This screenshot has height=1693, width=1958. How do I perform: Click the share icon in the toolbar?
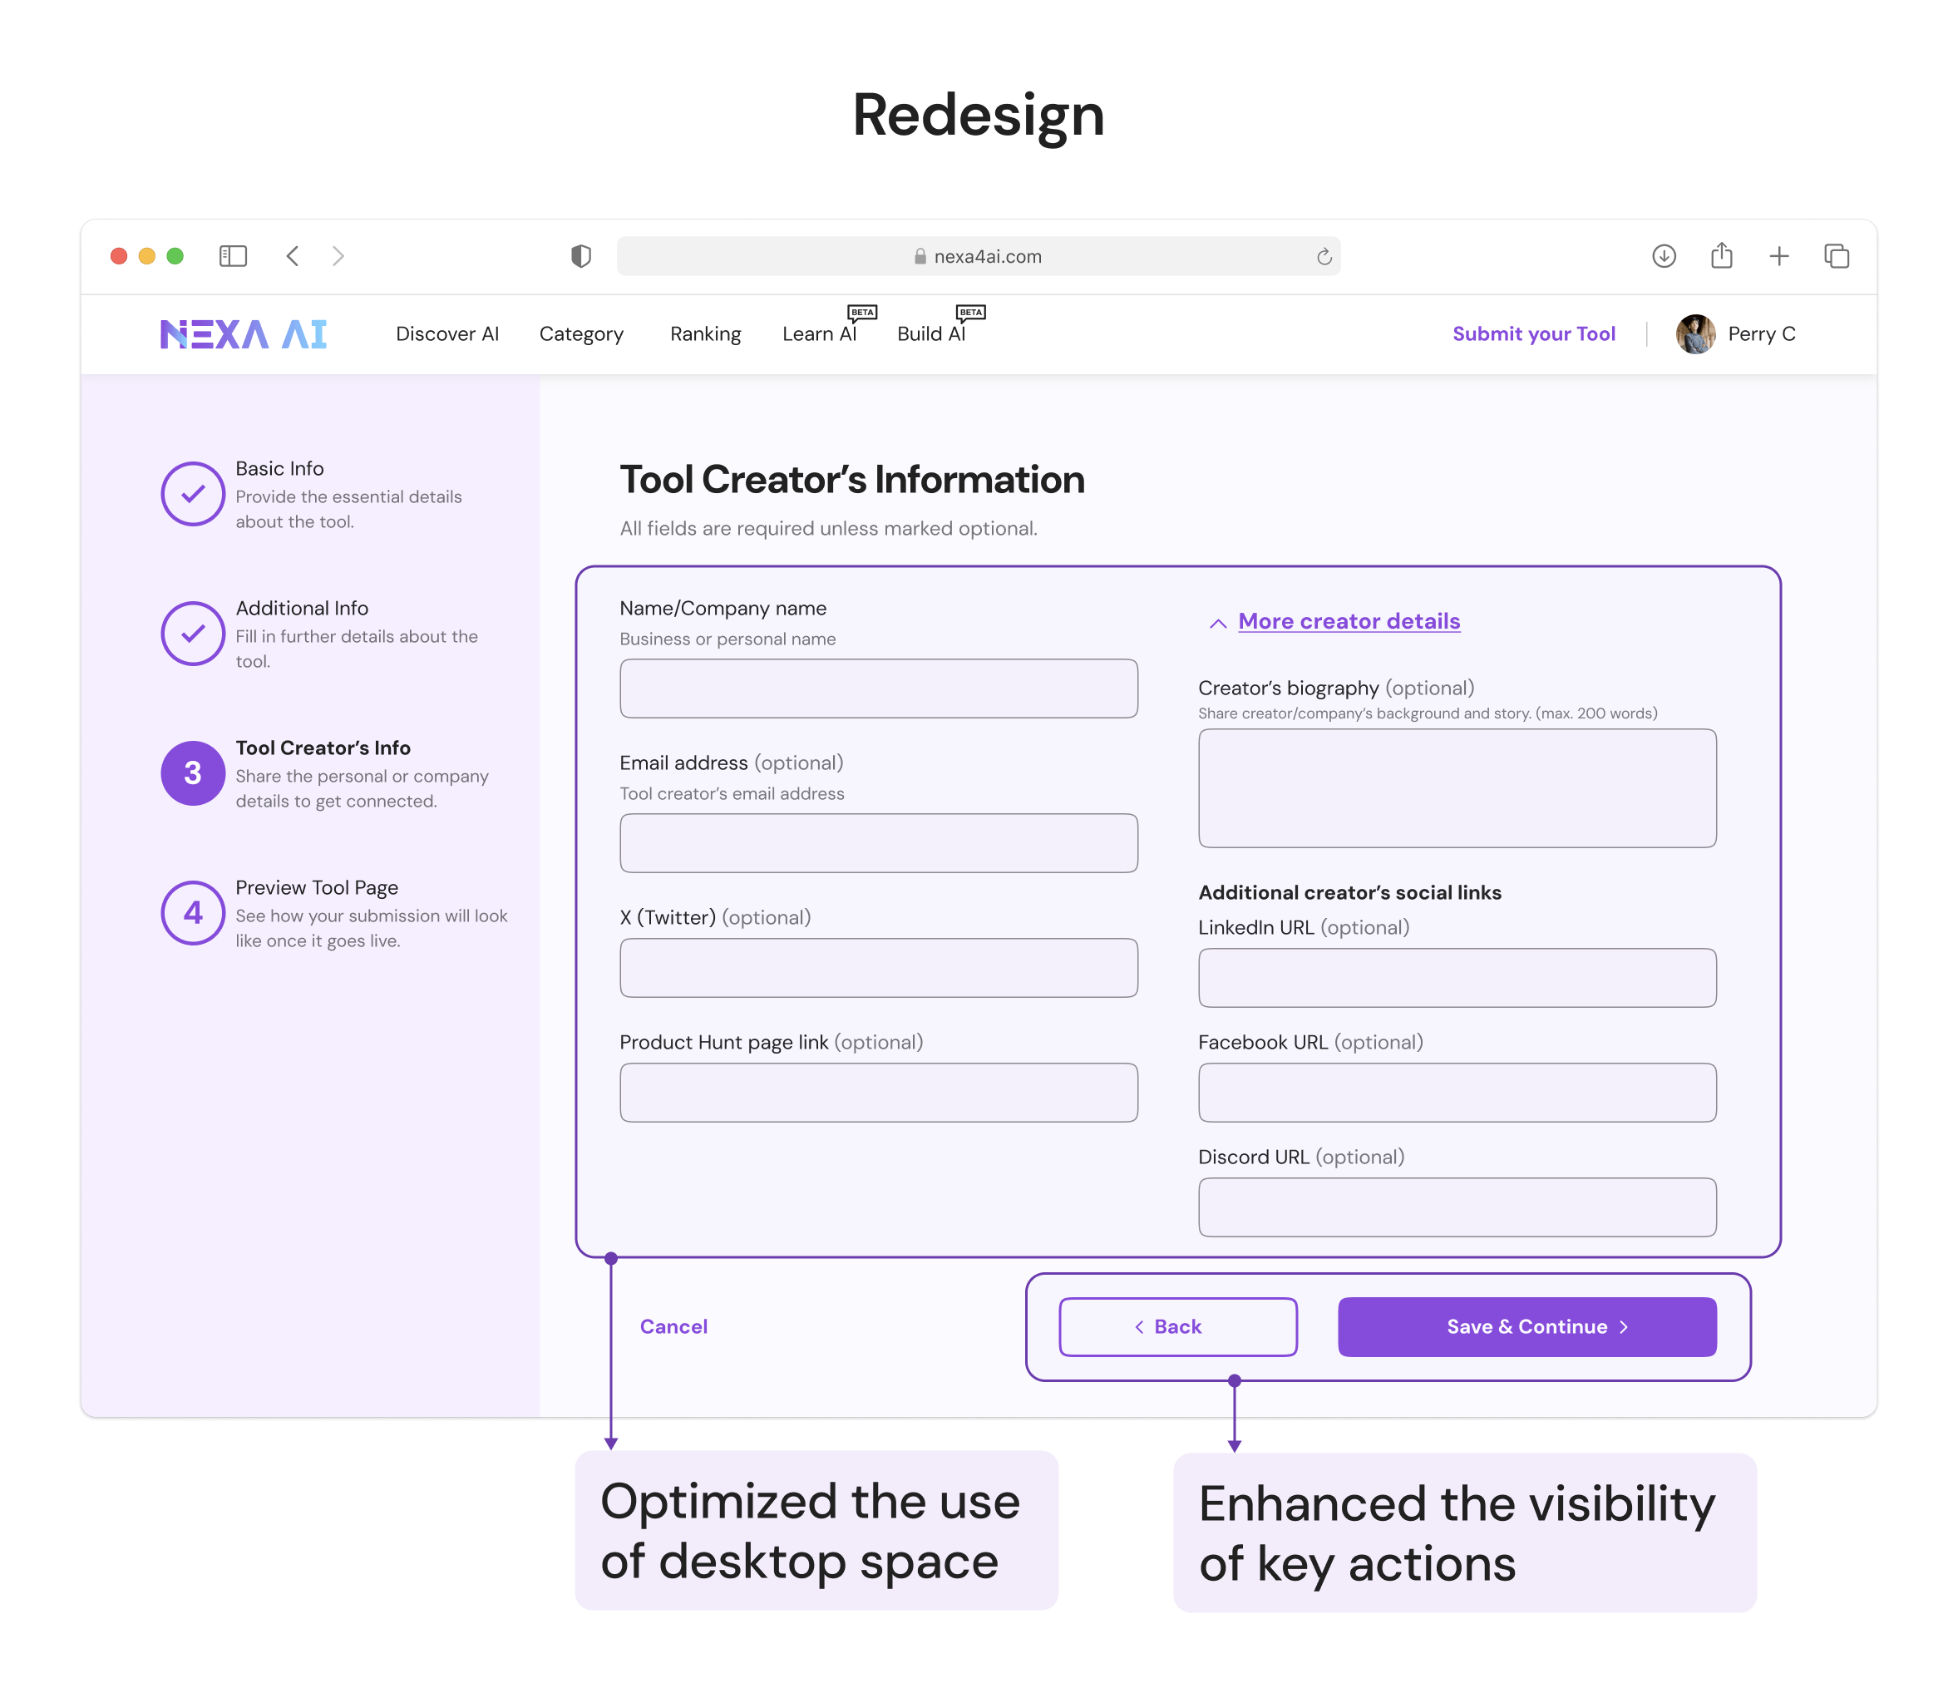coord(1722,255)
